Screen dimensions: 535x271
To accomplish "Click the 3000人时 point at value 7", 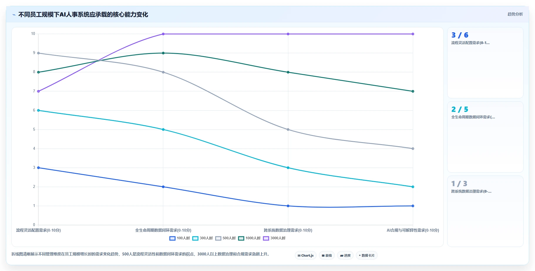I will [38, 91].
